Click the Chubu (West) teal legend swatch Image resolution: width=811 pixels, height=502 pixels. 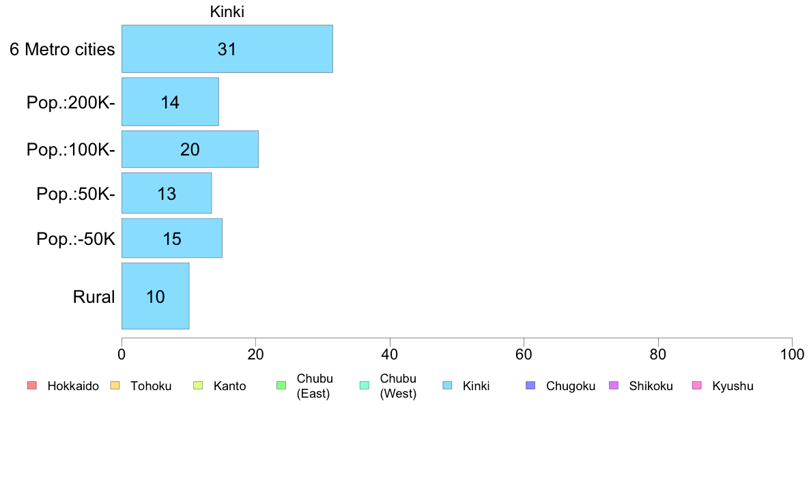click(364, 385)
